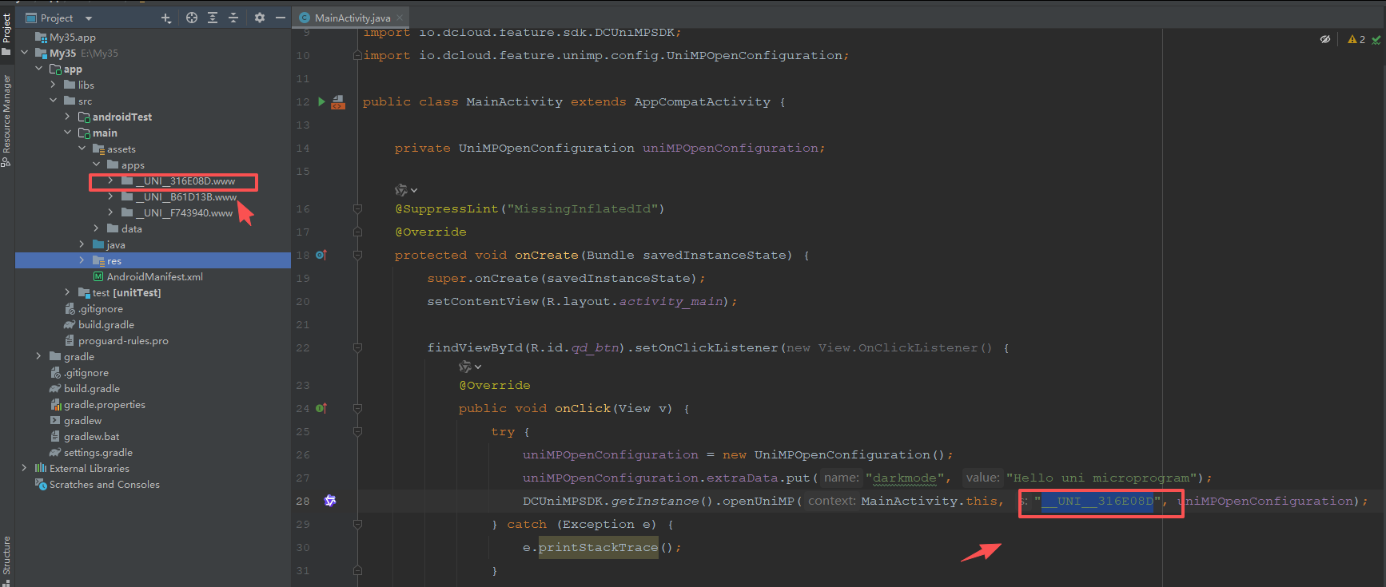
Task: Select proguard-rules.pro file
Action: 123,341
